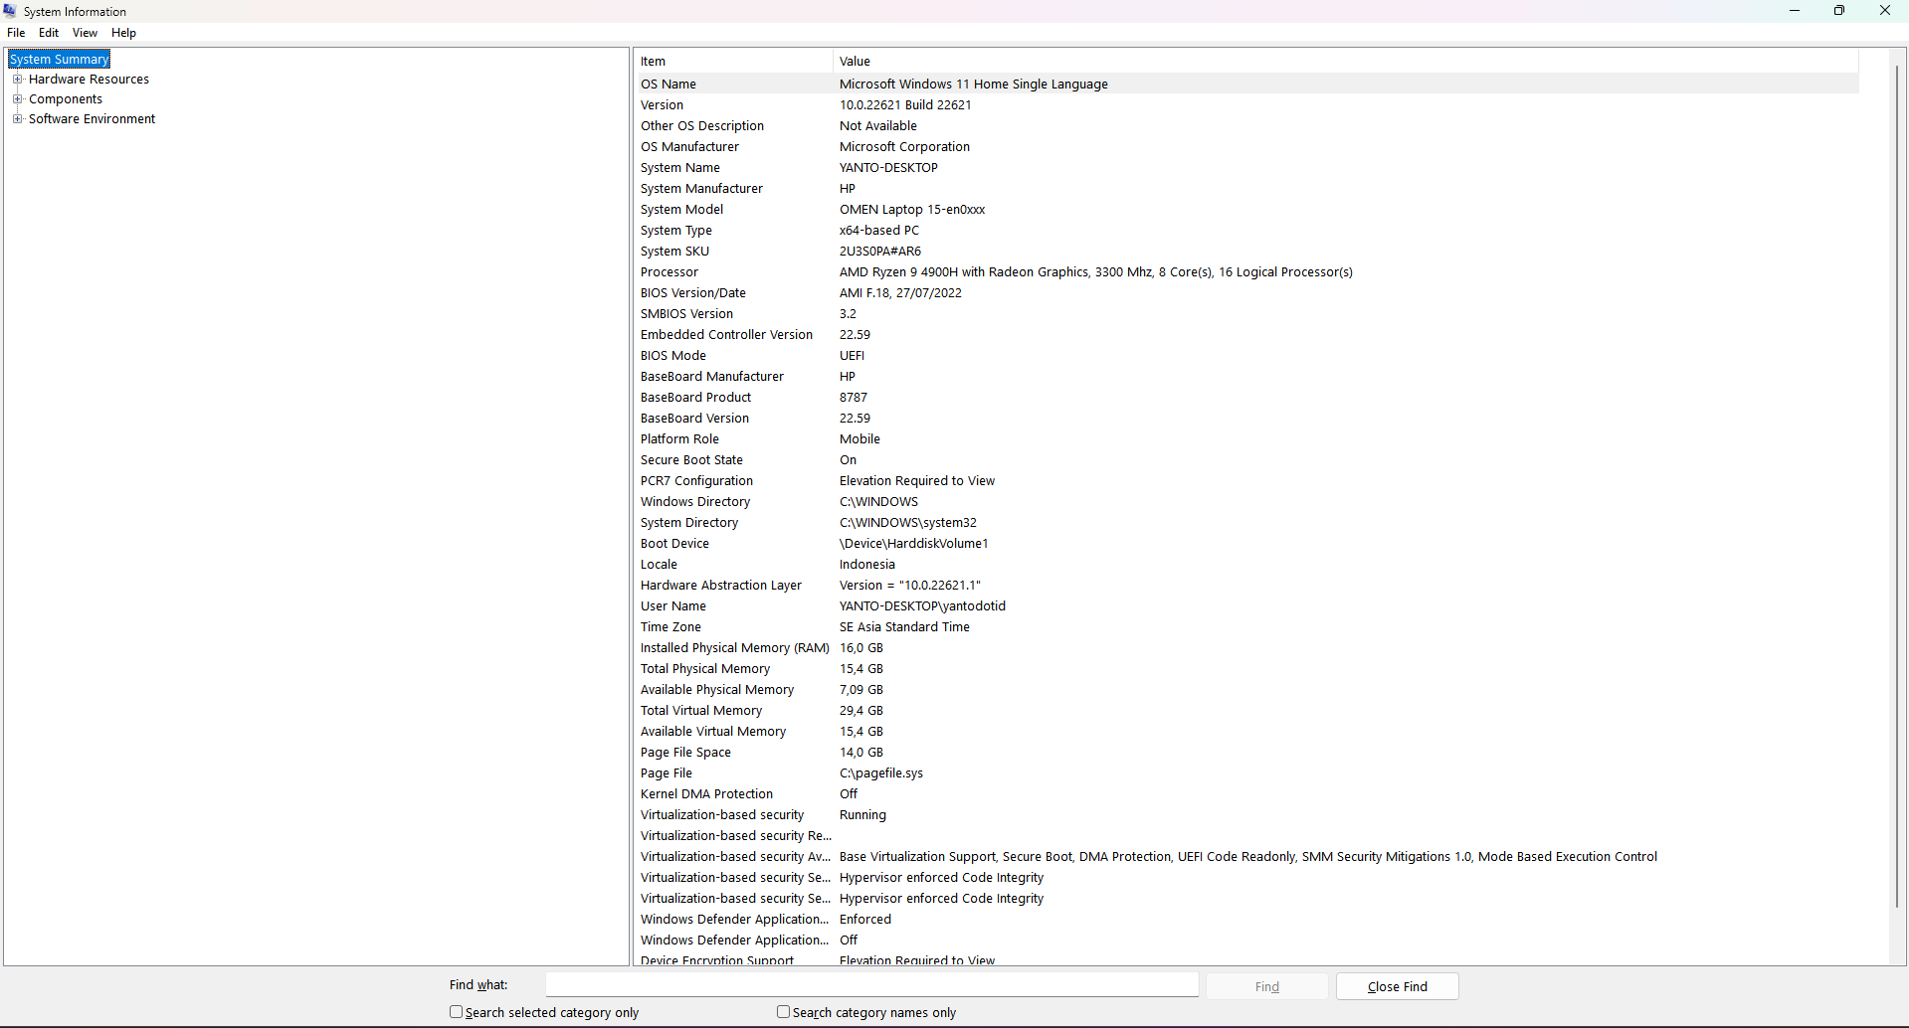Click the Close Find button
1909x1028 pixels.
[1397, 986]
